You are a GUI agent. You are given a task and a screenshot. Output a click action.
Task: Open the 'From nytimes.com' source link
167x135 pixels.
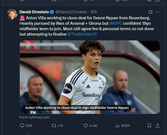pos(34,117)
